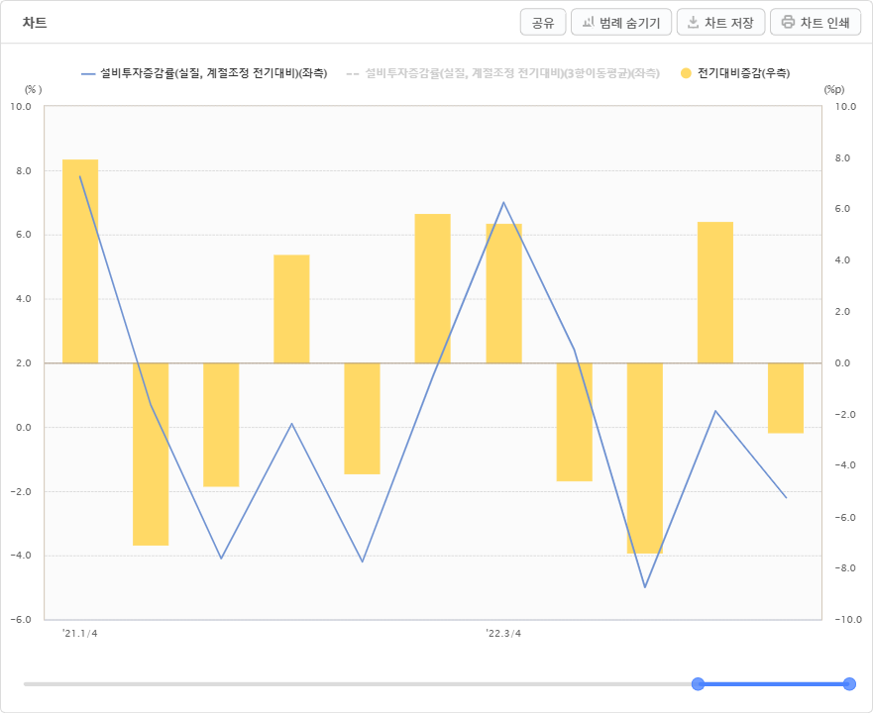Click the download icon in 차트 저장

pos(693,22)
